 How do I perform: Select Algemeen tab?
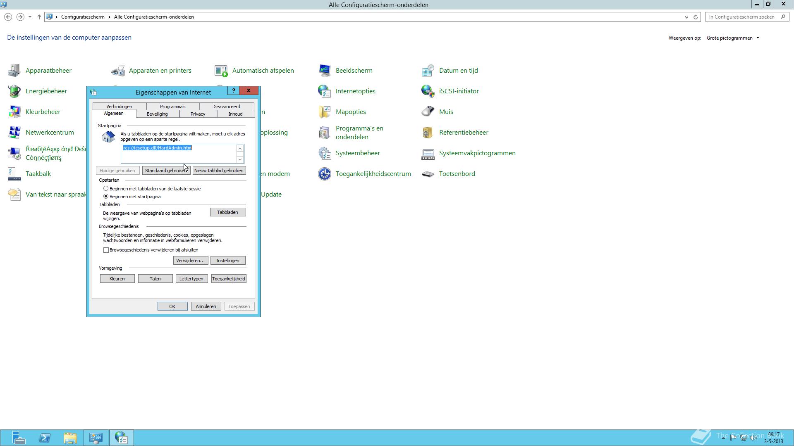point(114,113)
